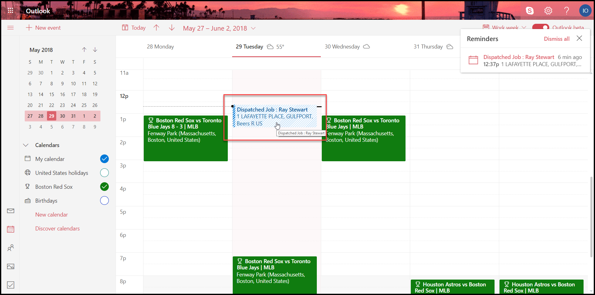Open People from the left sidebar
Image resolution: width=595 pixels, height=295 pixels.
point(11,248)
